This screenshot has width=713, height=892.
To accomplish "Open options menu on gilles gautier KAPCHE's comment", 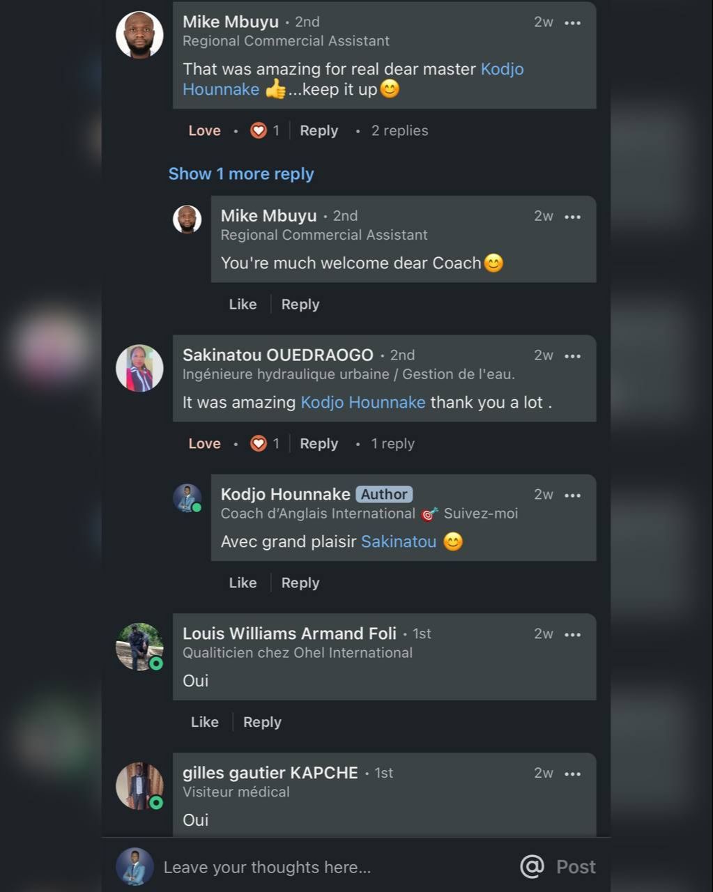I will (572, 774).
